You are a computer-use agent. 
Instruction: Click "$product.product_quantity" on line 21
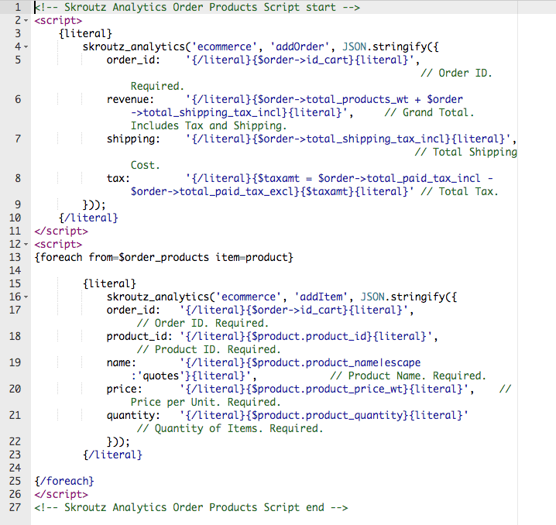(327, 416)
